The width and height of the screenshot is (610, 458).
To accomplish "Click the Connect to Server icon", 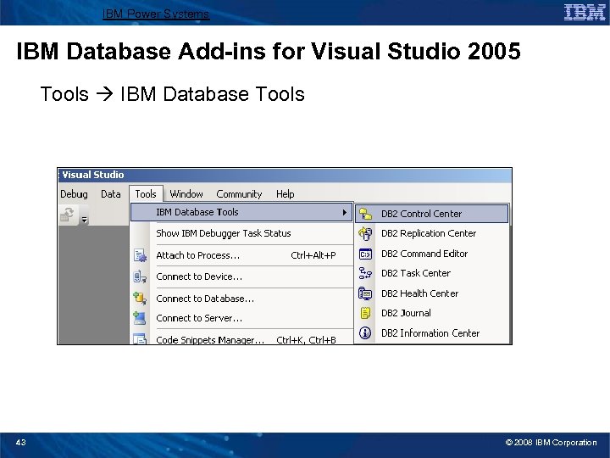I will pyautogui.click(x=140, y=318).
